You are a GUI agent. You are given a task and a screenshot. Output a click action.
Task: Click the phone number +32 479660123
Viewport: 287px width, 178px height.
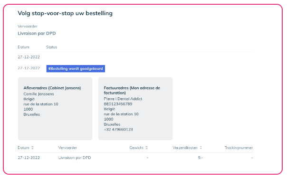(x=118, y=130)
